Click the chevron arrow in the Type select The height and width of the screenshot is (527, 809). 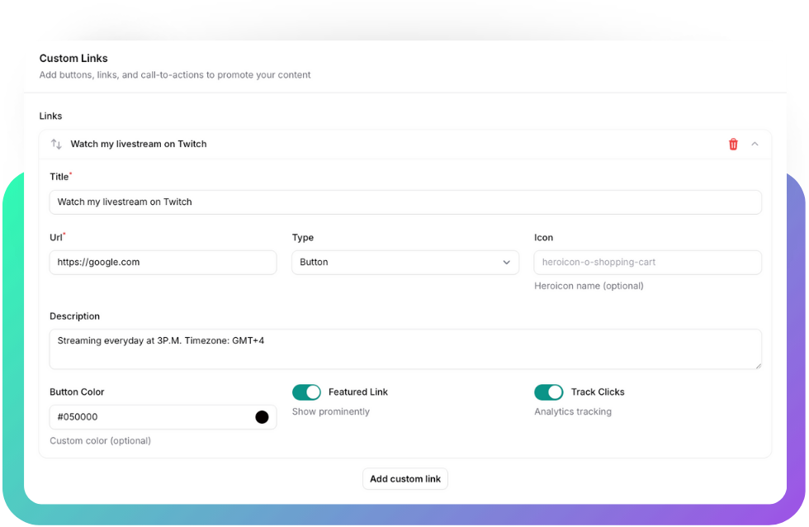coord(506,263)
